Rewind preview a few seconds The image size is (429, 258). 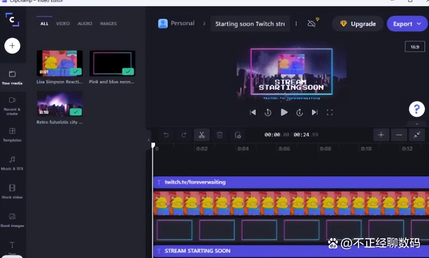(268, 112)
